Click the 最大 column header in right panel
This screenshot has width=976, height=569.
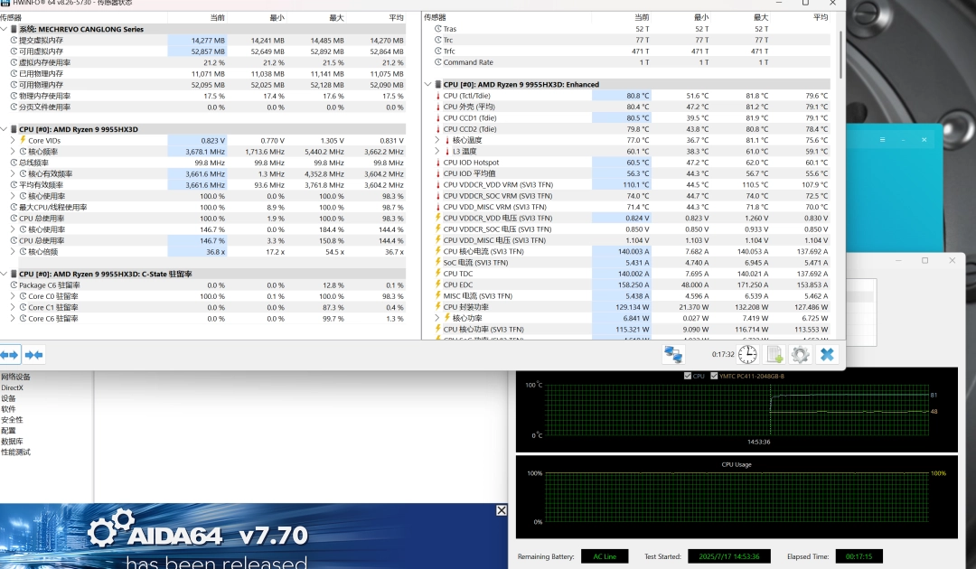[761, 17]
